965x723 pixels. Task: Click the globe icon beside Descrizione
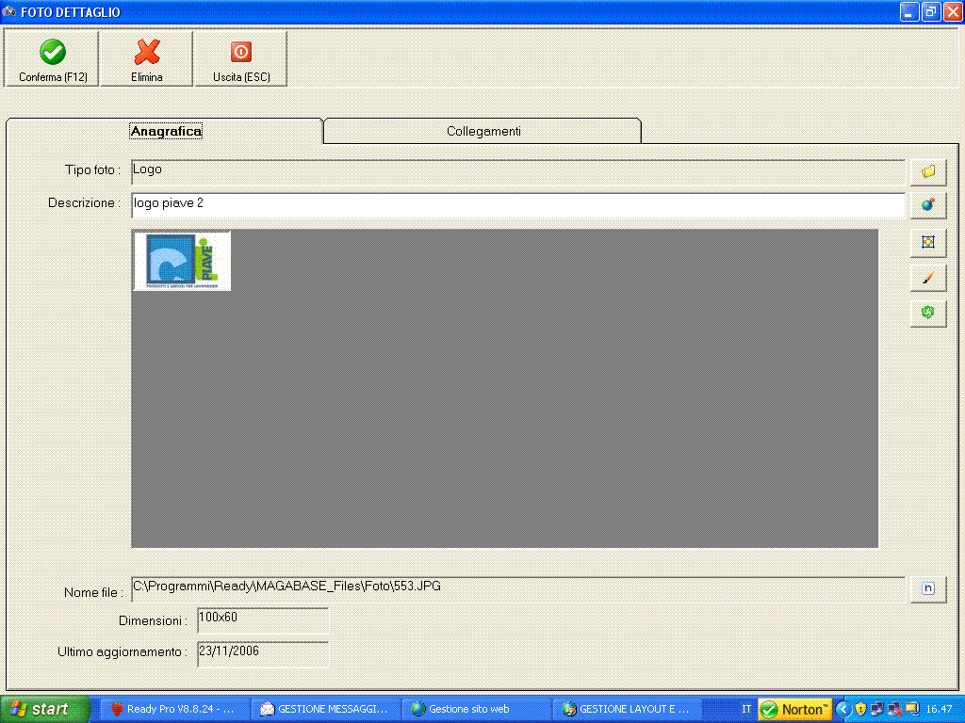point(928,204)
